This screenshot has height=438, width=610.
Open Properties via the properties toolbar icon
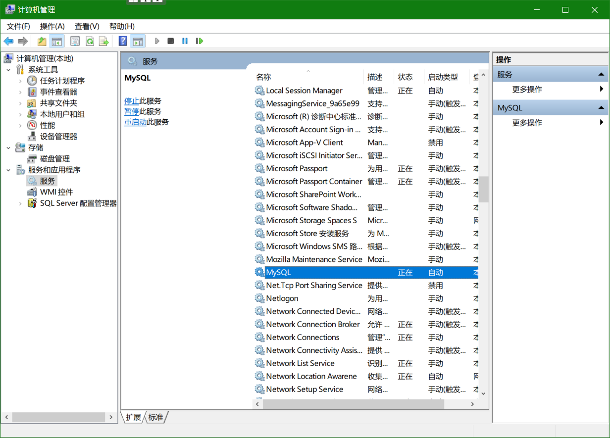(x=75, y=41)
